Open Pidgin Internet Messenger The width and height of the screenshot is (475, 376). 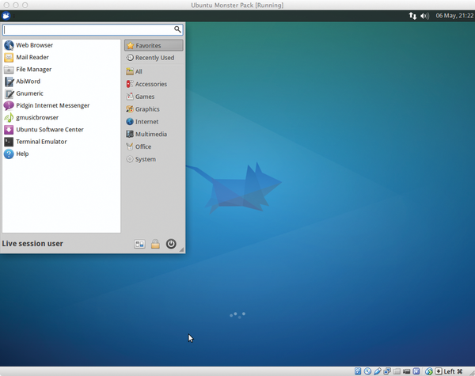[x=62, y=105]
